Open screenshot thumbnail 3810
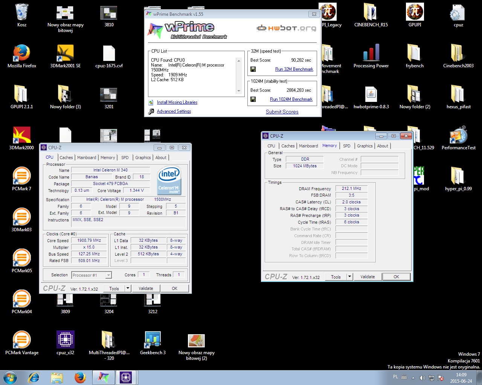The height and width of the screenshot is (385, 482). (x=109, y=15)
